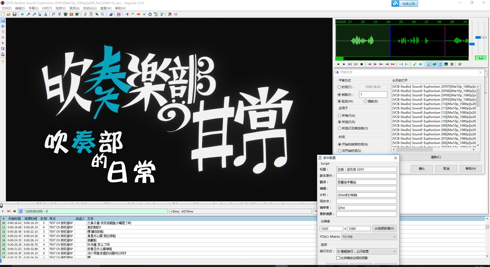Select the 帧数(F) radio button
The image size is (490, 267).
(339, 95)
